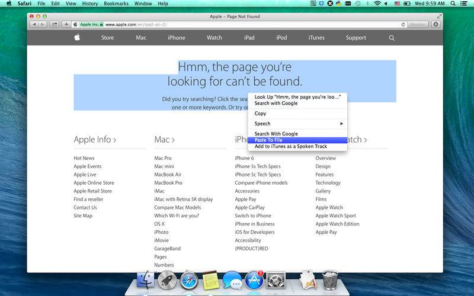This screenshot has width=474, height=296.
Task: Choose Add to iTunes as a Spoken Track
Action: click(x=297, y=146)
